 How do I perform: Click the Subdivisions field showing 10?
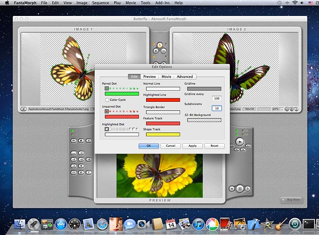[217, 108]
